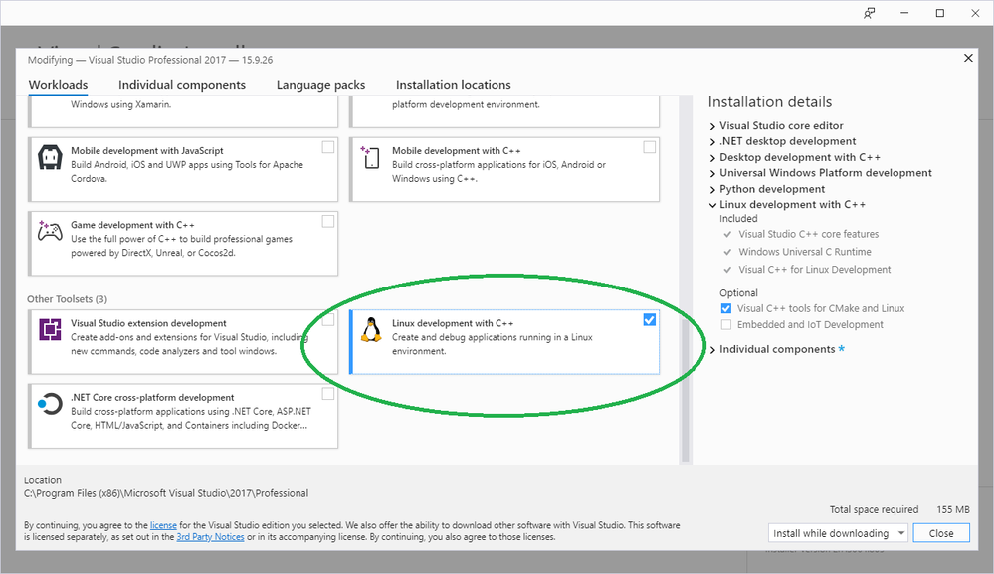This screenshot has width=994, height=574.
Task: Click the Linux penguin icon
Action: coord(371,330)
